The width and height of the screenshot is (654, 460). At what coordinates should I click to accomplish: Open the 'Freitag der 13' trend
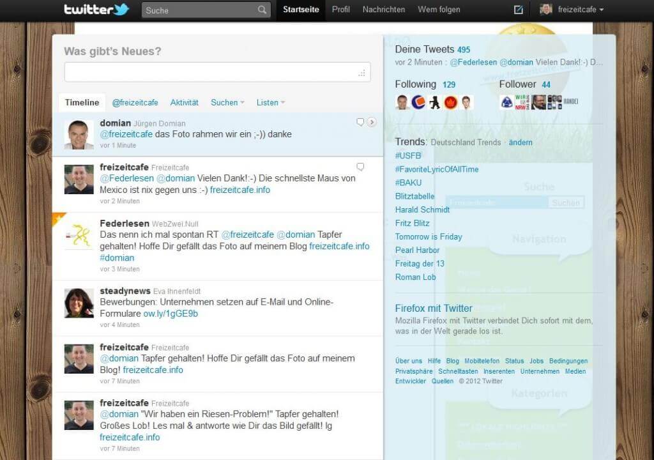(420, 263)
